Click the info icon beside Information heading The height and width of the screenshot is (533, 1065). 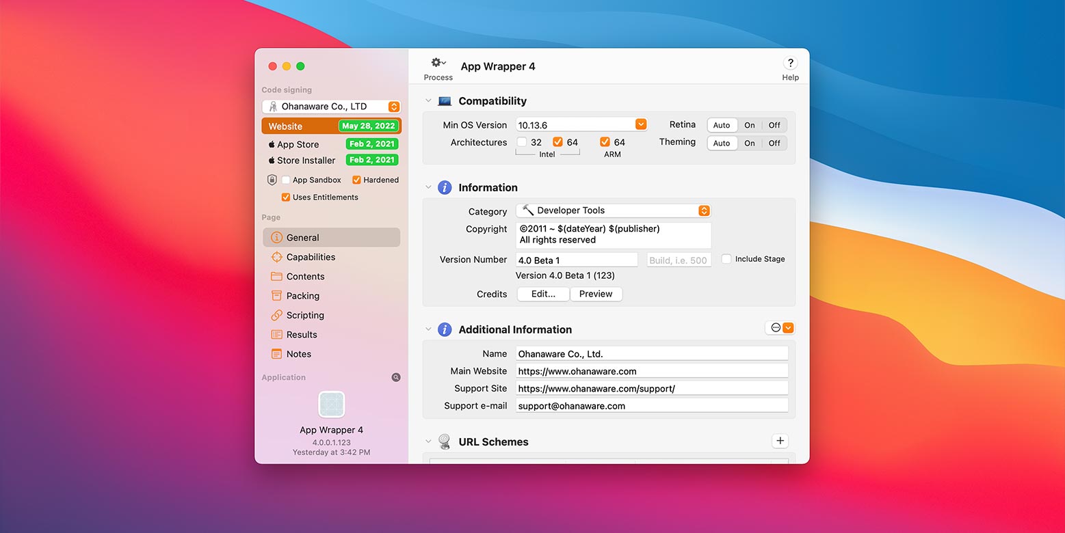point(445,187)
